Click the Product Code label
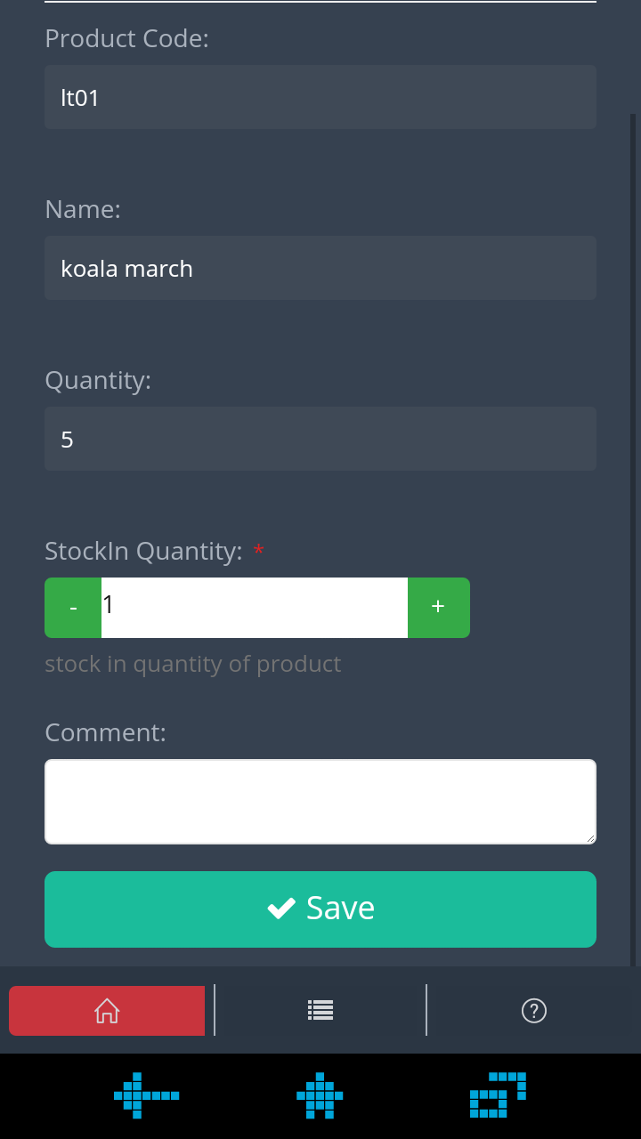Screen dimensions: 641x1139 (126, 39)
